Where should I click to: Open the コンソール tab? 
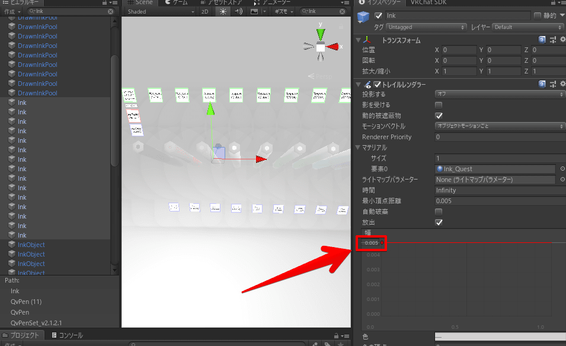[x=70, y=335]
